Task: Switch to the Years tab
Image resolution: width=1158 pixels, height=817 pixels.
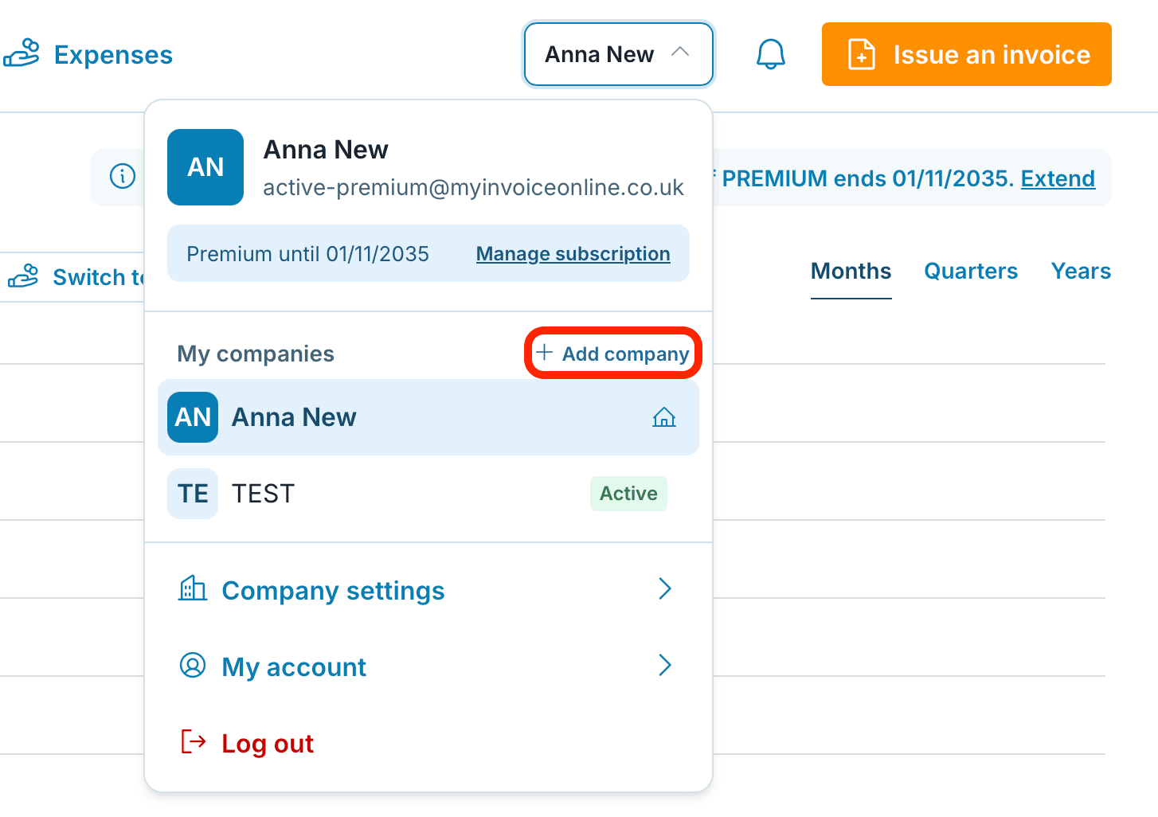Action: pyautogui.click(x=1081, y=272)
